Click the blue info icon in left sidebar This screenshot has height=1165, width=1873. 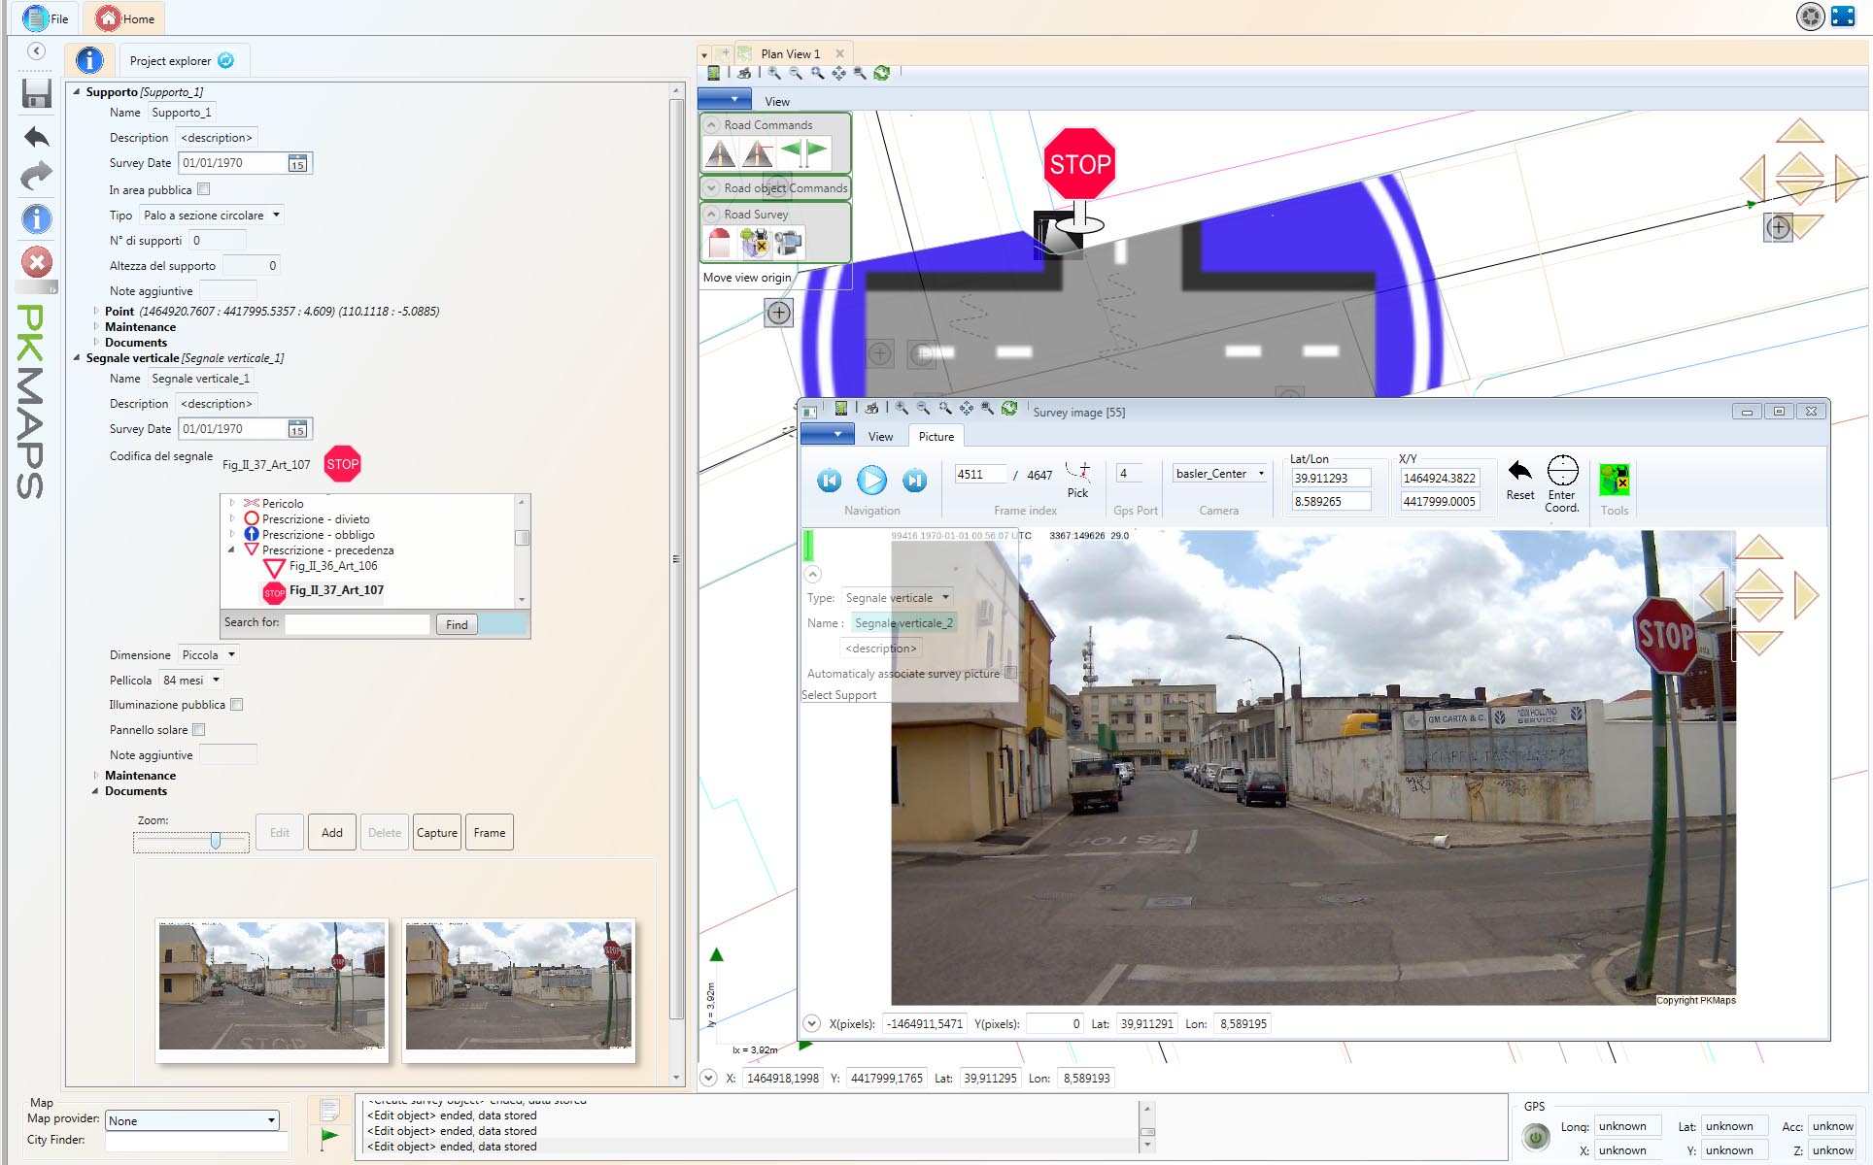[37, 219]
